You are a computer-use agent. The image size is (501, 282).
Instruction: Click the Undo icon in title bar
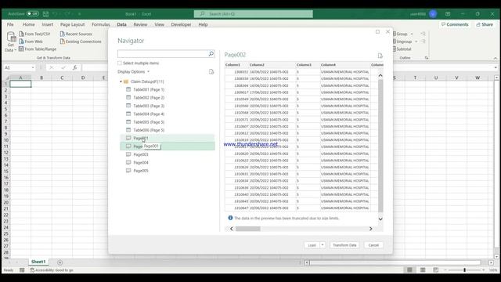tap(55, 14)
